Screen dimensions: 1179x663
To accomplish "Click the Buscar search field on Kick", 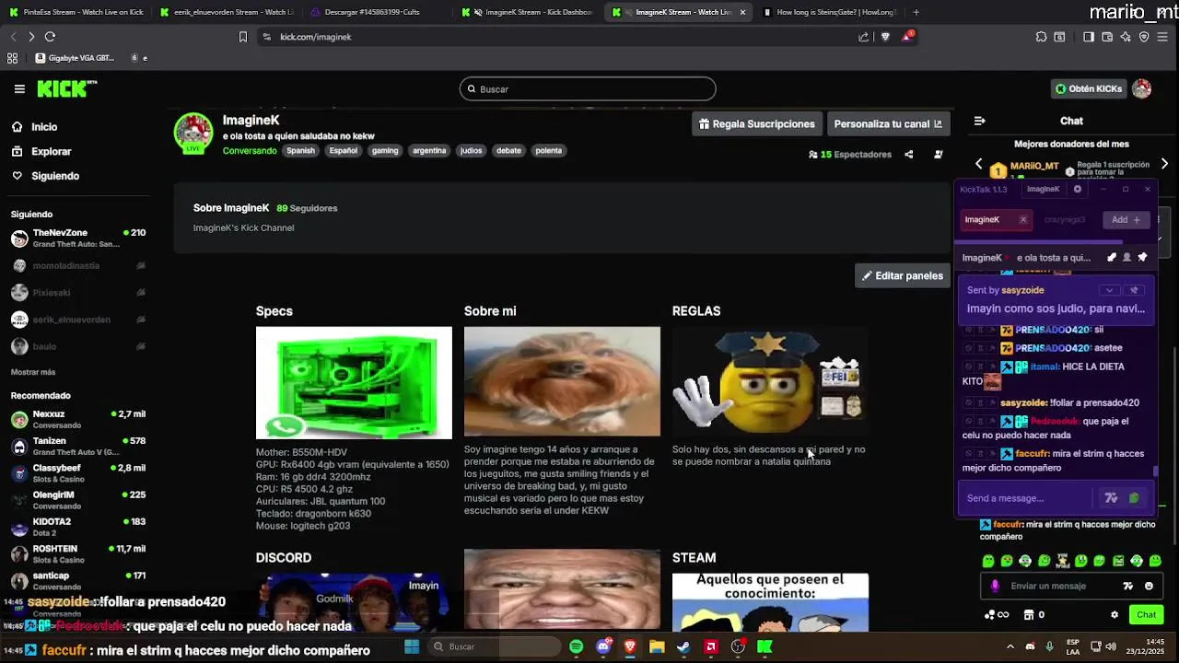I will tap(588, 89).
